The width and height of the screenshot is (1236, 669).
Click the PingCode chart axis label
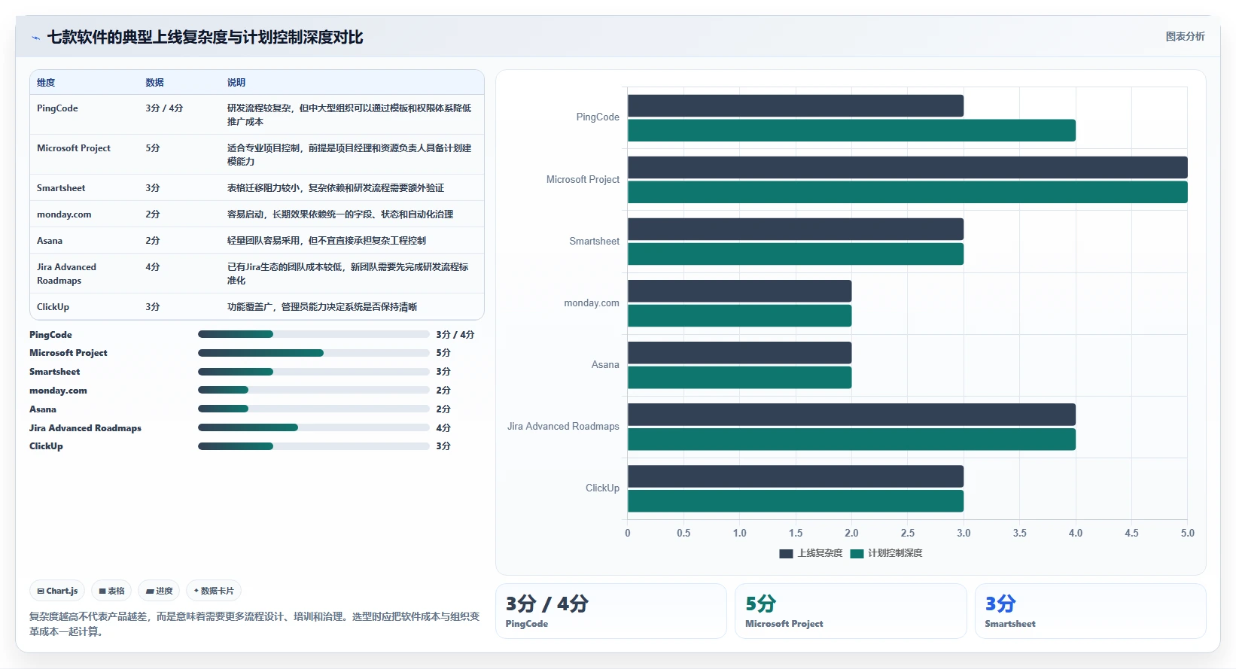(598, 117)
